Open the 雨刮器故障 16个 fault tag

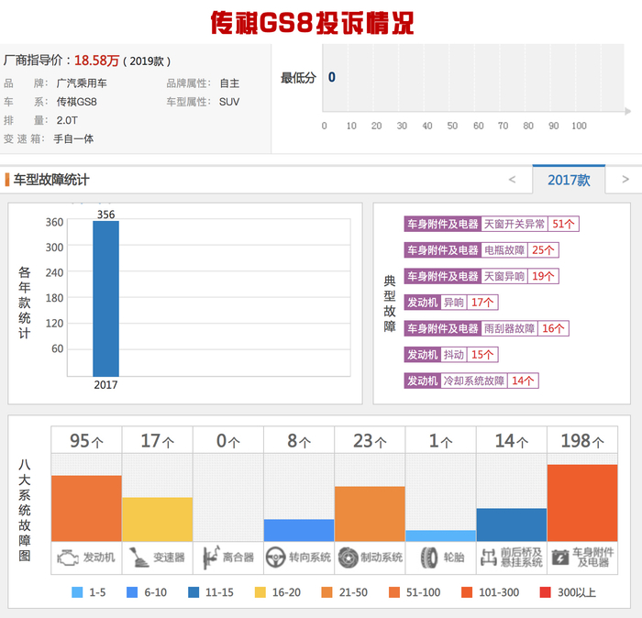coord(486,328)
